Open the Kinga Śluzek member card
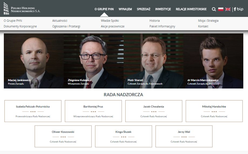 pyautogui.click(x=123, y=136)
